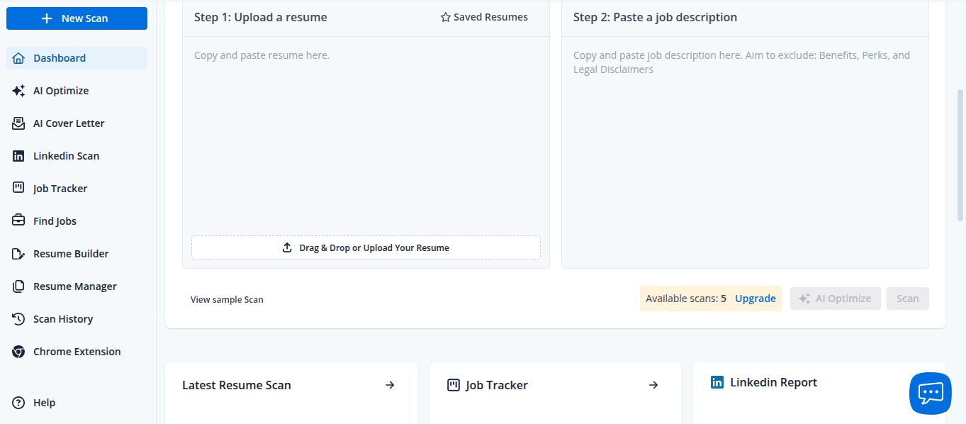
Task: Click 'Available scans: 5' text
Action: point(686,299)
